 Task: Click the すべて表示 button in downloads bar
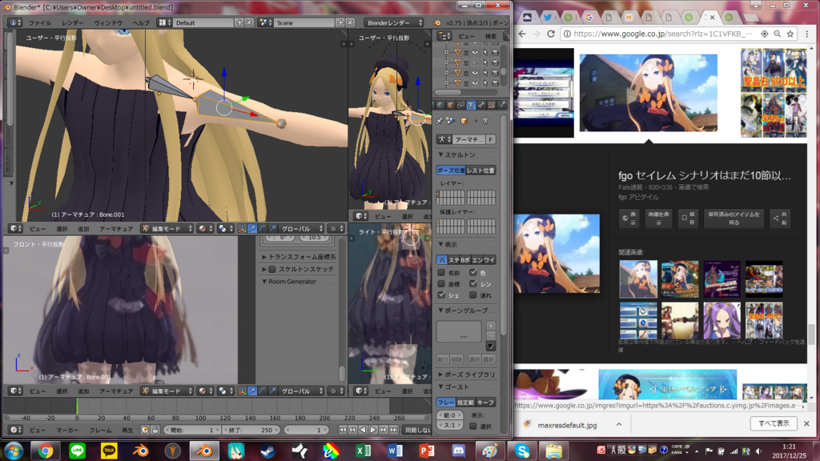(774, 423)
